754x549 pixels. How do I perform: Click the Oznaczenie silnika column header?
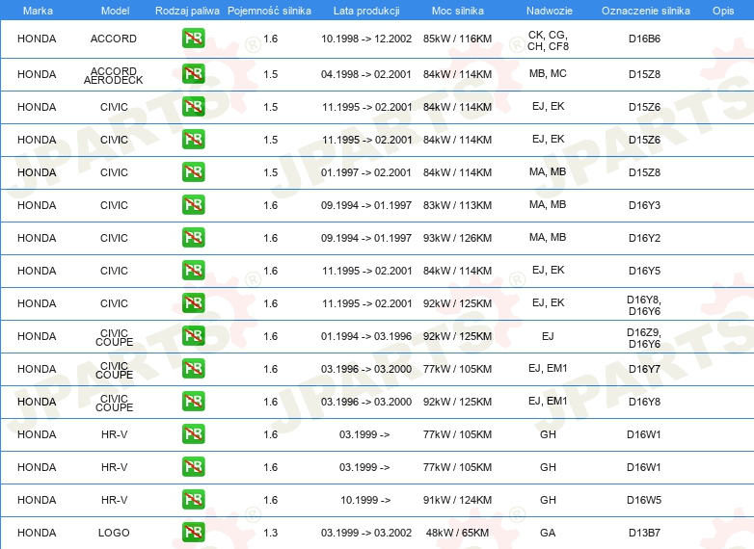(x=646, y=11)
